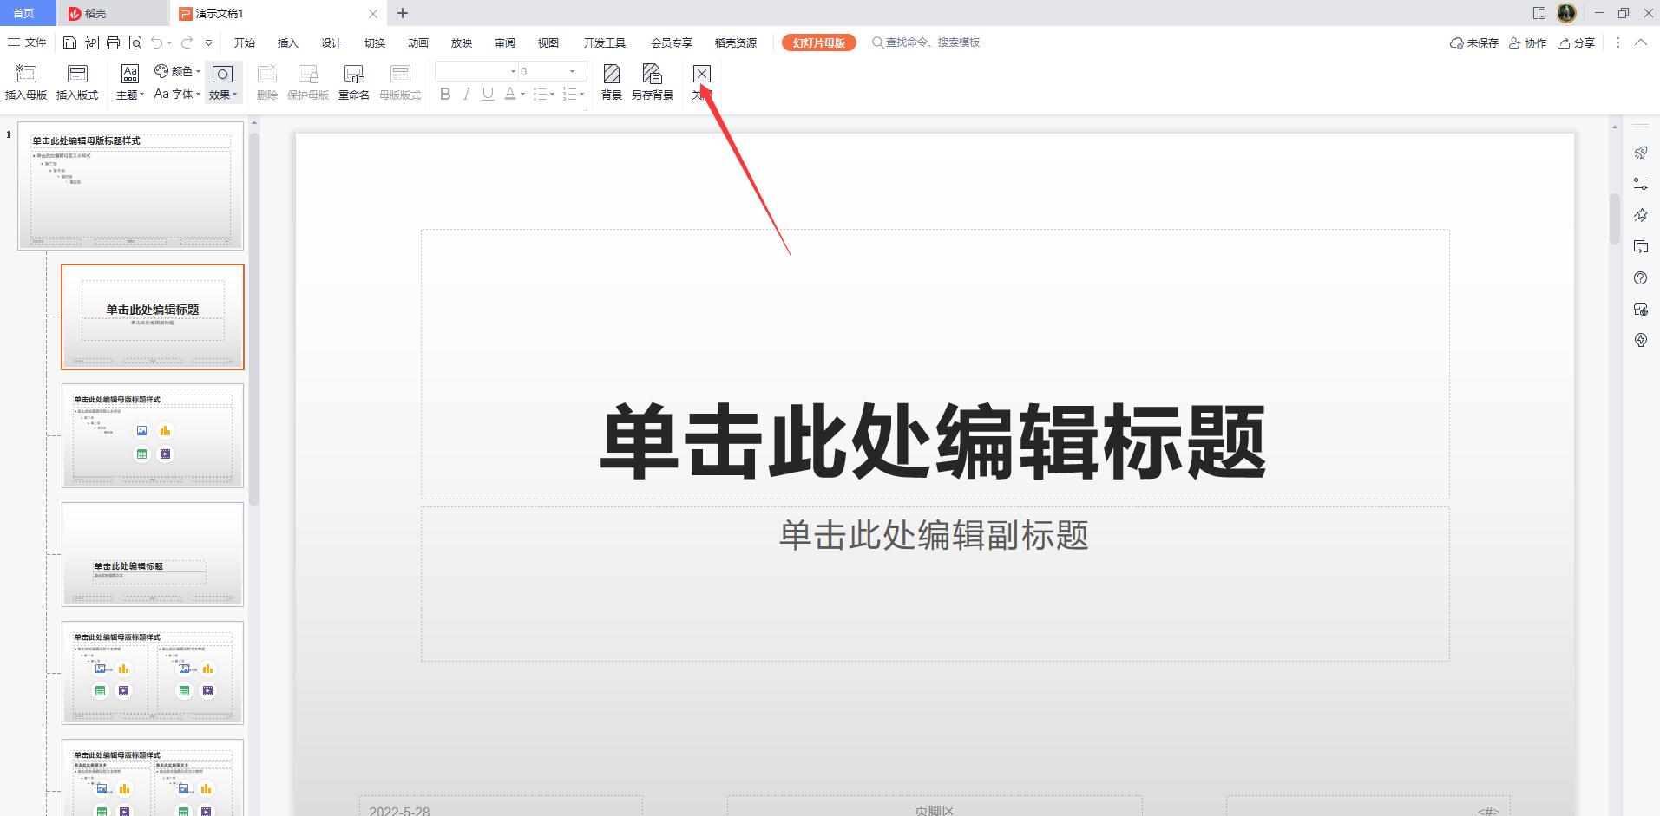Image resolution: width=1660 pixels, height=816 pixels.
Task: Click the Export to PDF icon beside Save
Action: click(91, 42)
